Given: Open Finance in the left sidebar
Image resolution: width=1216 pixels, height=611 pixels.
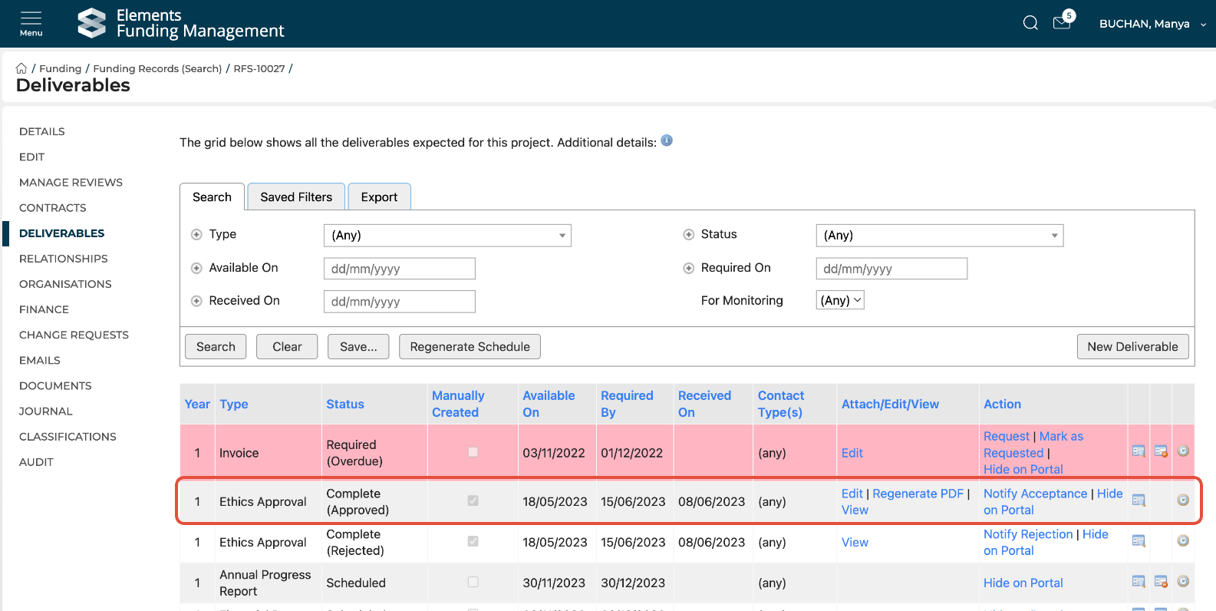Looking at the screenshot, I should (44, 309).
